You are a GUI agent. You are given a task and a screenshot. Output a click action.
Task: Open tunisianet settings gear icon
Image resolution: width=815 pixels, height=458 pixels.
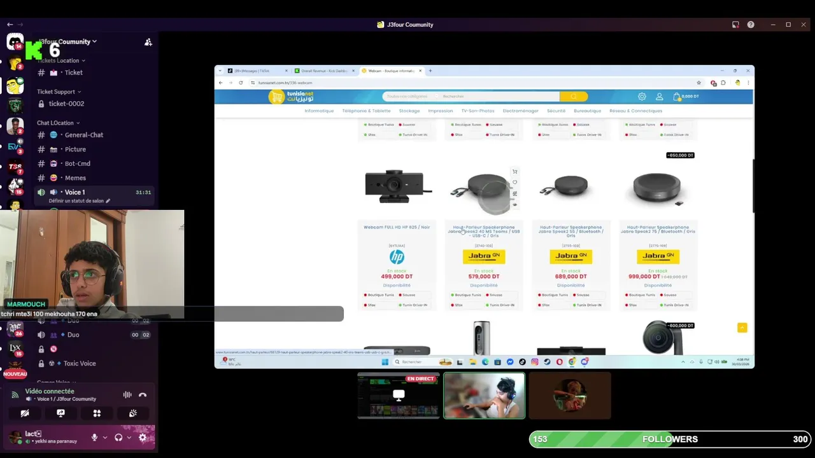(x=642, y=97)
